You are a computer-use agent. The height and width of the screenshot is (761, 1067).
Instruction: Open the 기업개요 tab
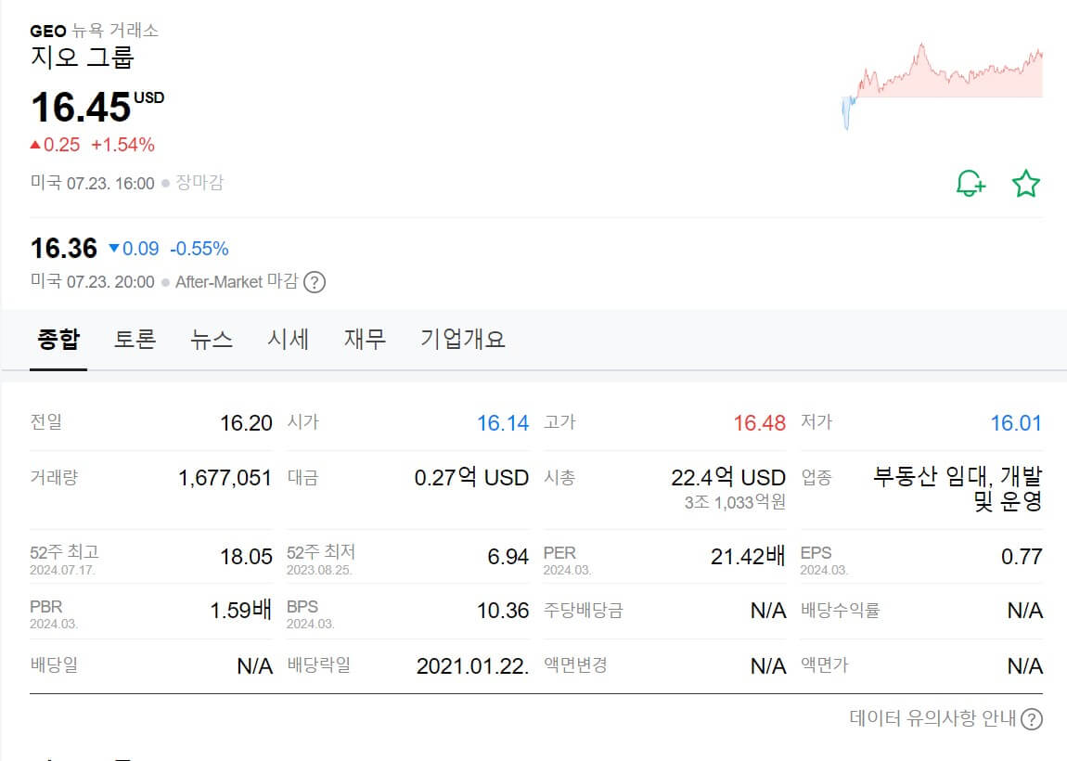pos(461,339)
